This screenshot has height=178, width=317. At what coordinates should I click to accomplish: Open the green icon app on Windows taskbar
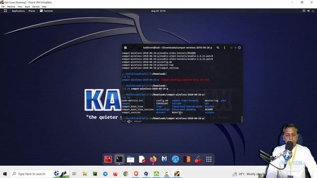[x=157, y=174]
